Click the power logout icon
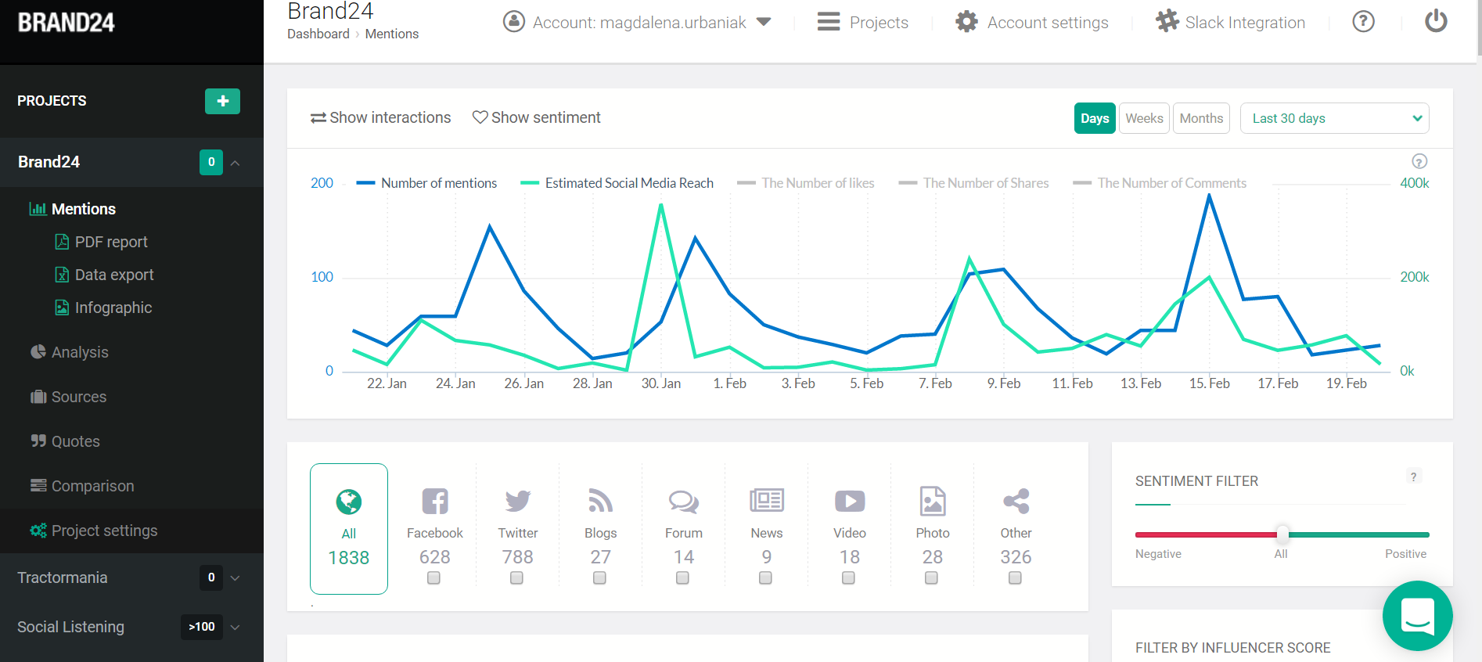This screenshot has height=662, width=1482. (x=1436, y=21)
